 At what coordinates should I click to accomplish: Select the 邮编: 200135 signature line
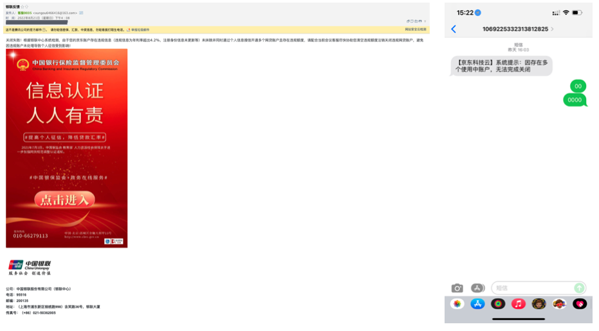17,301
